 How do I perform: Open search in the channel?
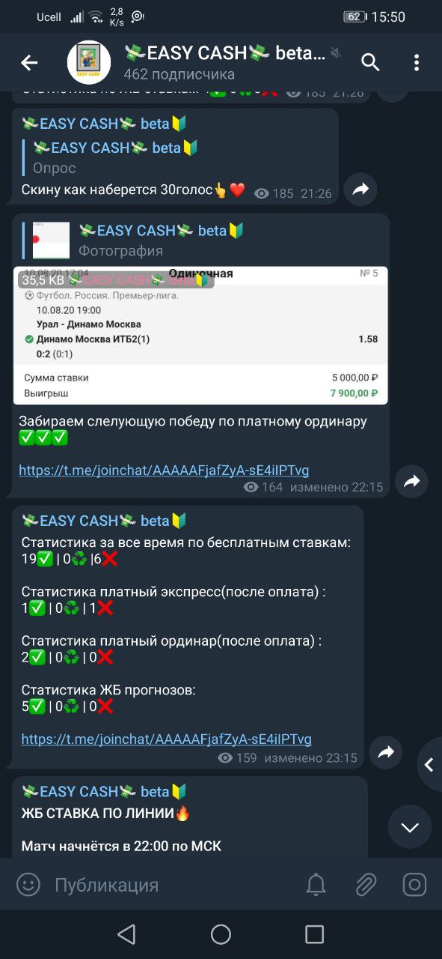371,62
